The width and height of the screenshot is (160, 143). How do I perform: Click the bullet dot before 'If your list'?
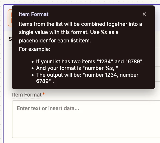coord(33,62)
